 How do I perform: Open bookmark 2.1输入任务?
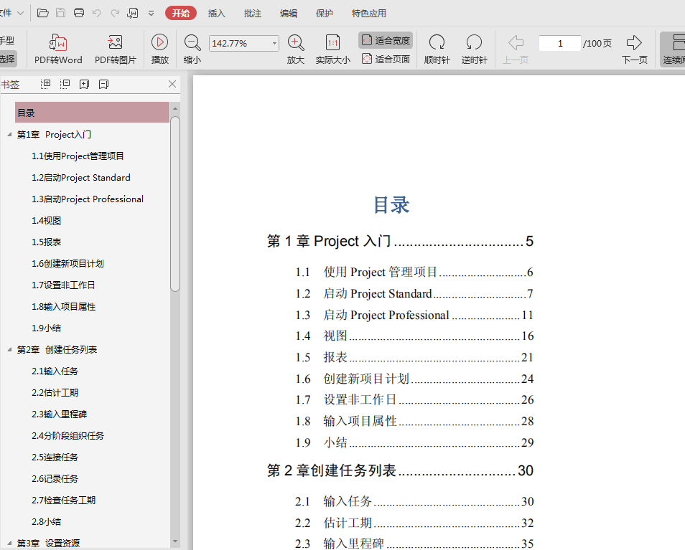pyautogui.click(x=55, y=371)
